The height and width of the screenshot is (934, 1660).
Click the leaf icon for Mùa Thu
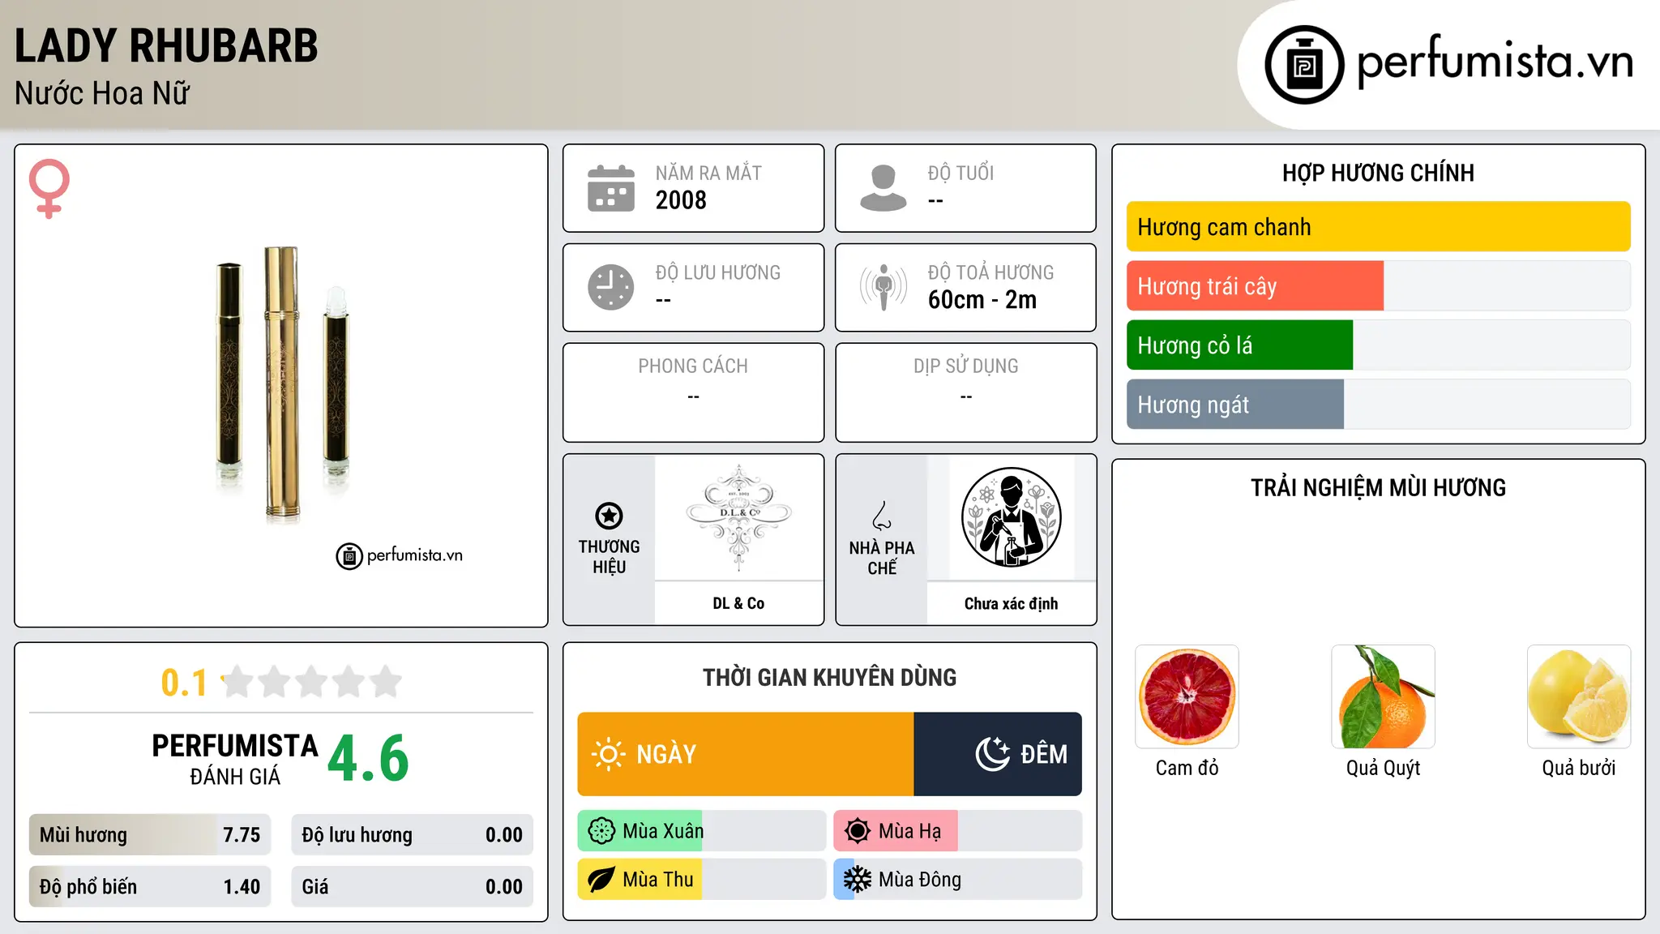pyautogui.click(x=601, y=880)
